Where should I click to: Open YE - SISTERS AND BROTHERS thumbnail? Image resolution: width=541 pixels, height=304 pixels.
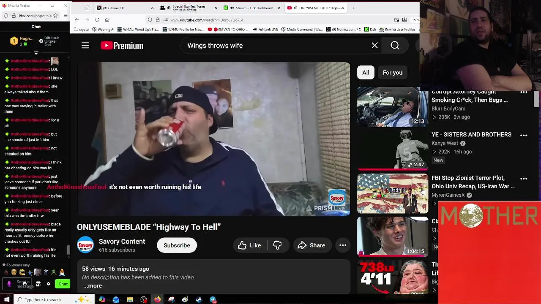click(392, 150)
